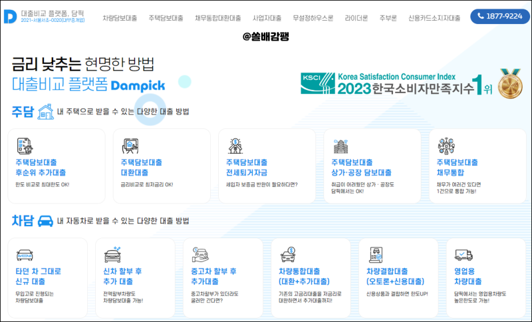This screenshot has height=322, width=532.
Task: Click the house icon beside 주담
Action: pos(46,112)
